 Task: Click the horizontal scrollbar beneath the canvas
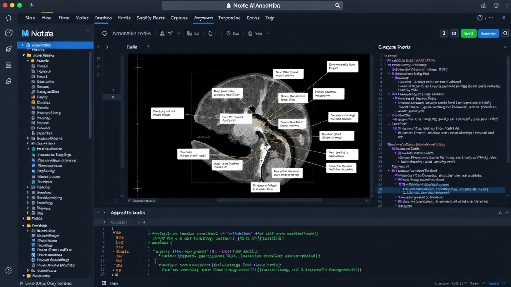pos(270,201)
